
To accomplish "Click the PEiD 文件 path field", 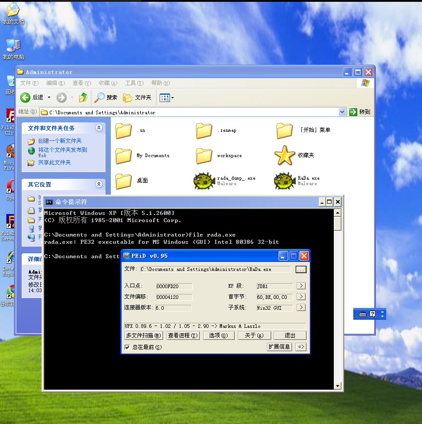I will click(215, 269).
